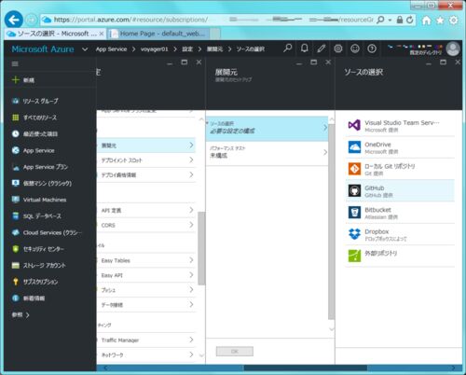Viewport: 466px width, 375px height.
Task: Open the portal settings gear icon
Action: (x=338, y=49)
